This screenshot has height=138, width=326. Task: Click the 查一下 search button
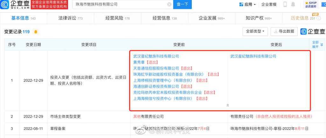pos(182,4)
